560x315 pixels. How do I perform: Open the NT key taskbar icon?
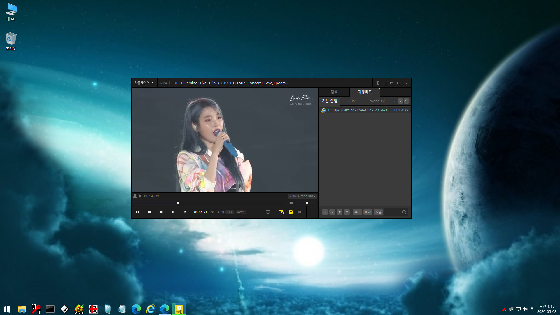pos(36,309)
